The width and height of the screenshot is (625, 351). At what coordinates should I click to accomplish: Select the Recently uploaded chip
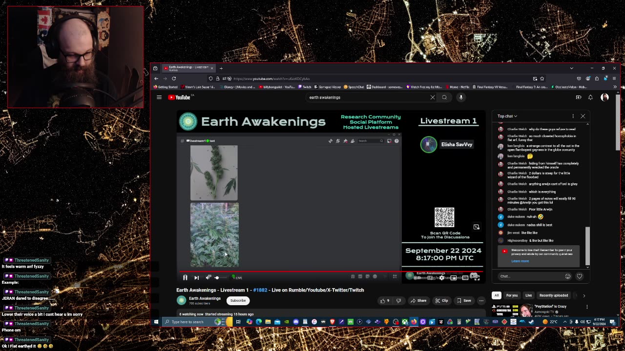coord(554,295)
